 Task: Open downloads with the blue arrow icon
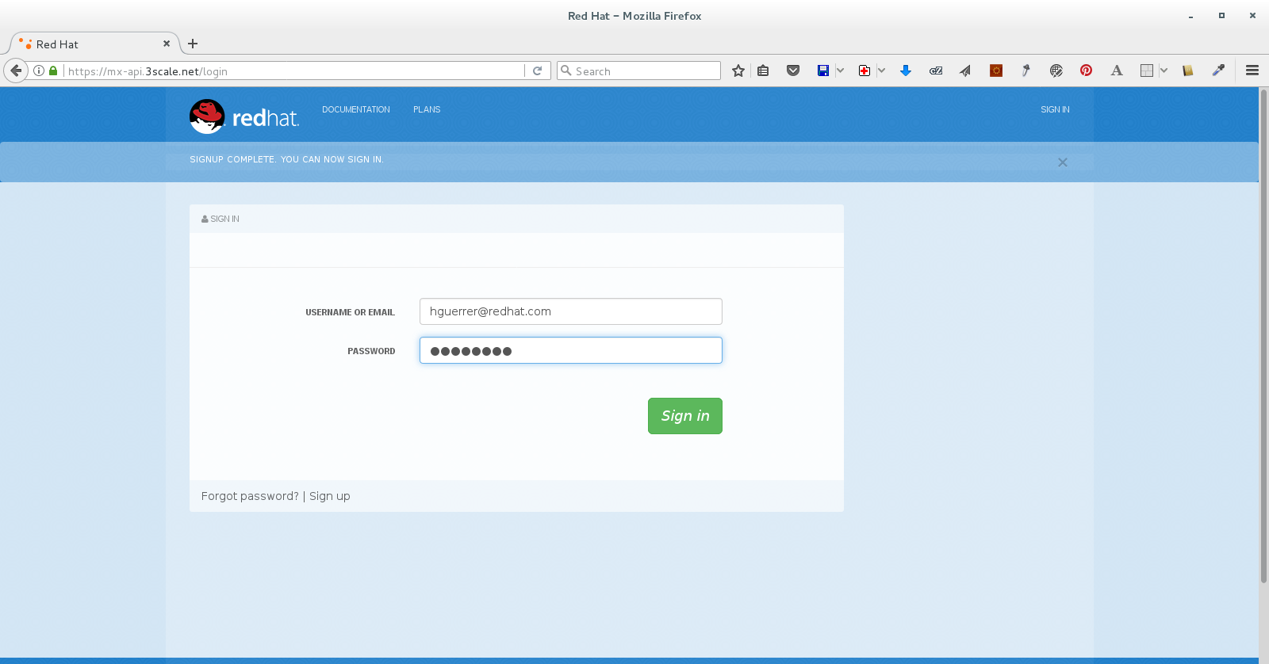tap(906, 71)
